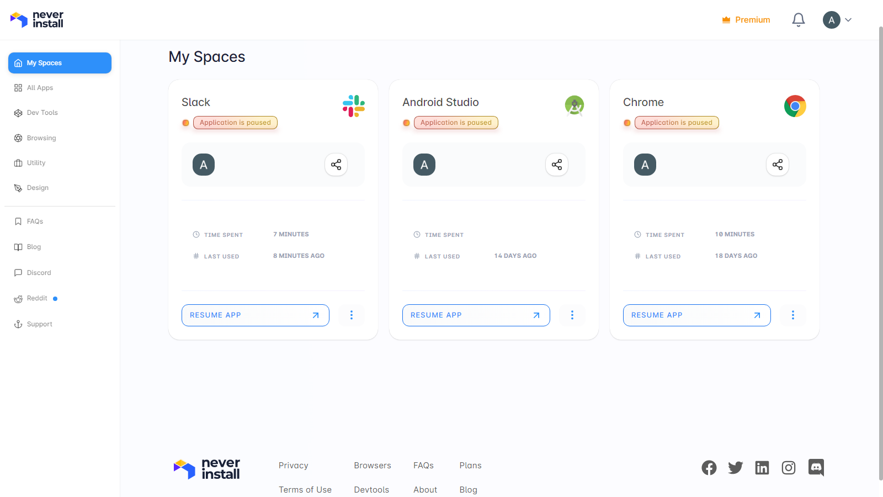Click the My Spaces page heading
The image size is (883, 497).
[207, 57]
